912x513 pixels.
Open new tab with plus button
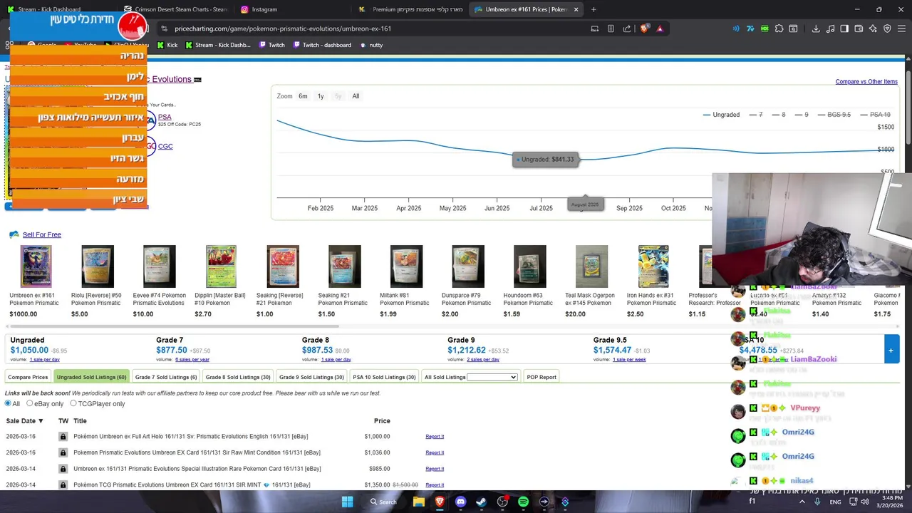594,9
